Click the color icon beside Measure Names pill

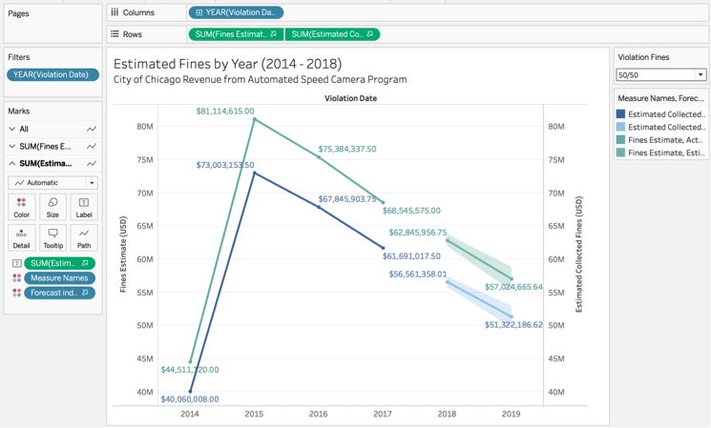click(16, 278)
